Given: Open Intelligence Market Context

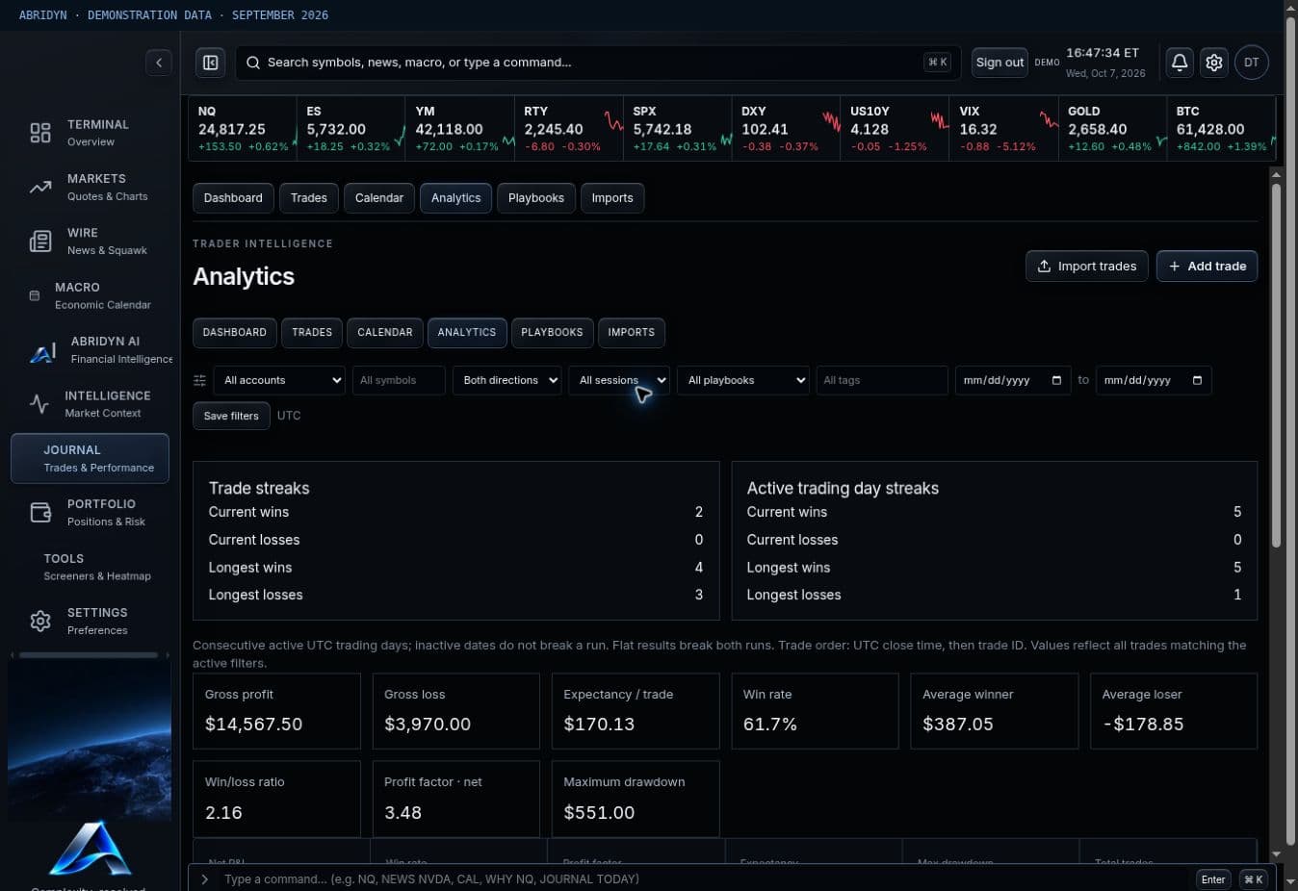Looking at the screenshot, I should pyautogui.click(x=90, y=404).
